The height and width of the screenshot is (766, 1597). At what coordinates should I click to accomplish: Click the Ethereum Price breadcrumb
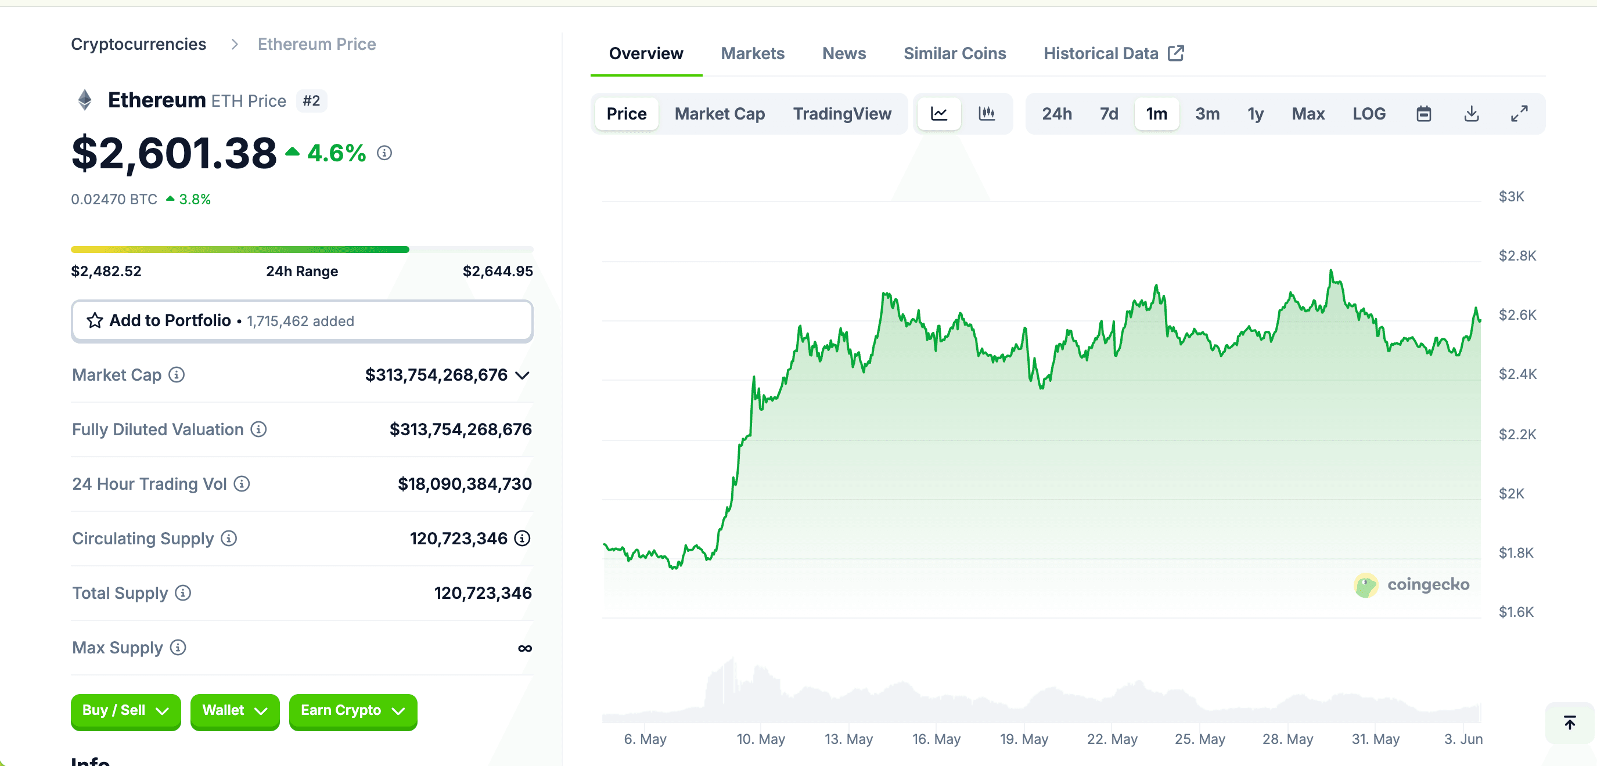(317, 44)
